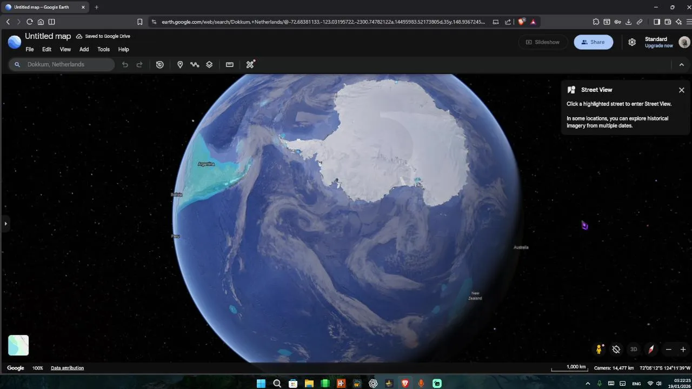Click the Saved to Google Drive cloud icon
The width and height of the screenshot is (692, 389).
79,36
